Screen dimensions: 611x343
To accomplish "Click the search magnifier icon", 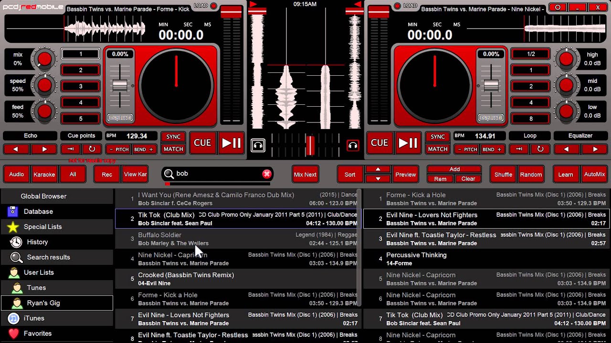I will tap(169, 174).
